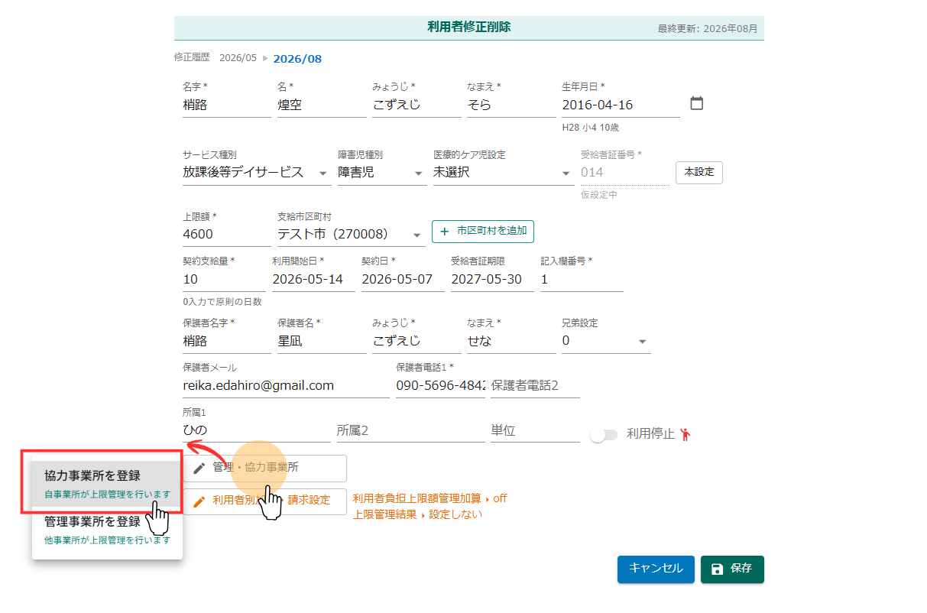Open the 2026/08 revision history entry
The image size is (927, 613).
(297, 59)
